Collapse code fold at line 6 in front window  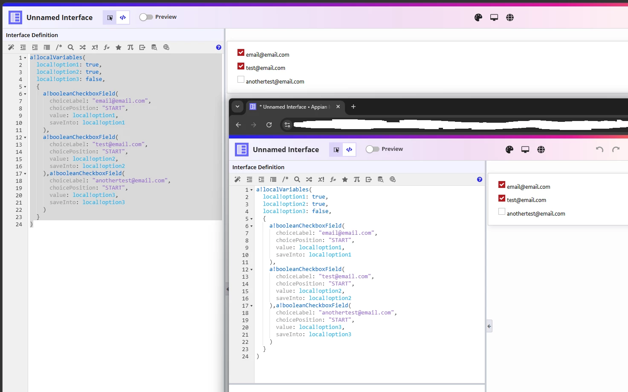coord(252,226)
